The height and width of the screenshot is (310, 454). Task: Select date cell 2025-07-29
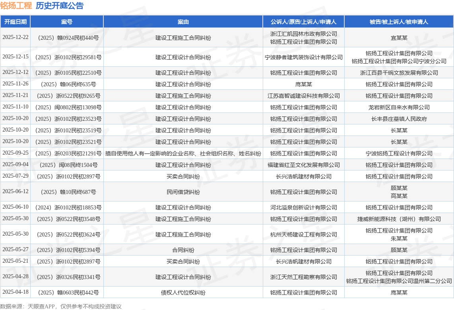coord(16,176)
